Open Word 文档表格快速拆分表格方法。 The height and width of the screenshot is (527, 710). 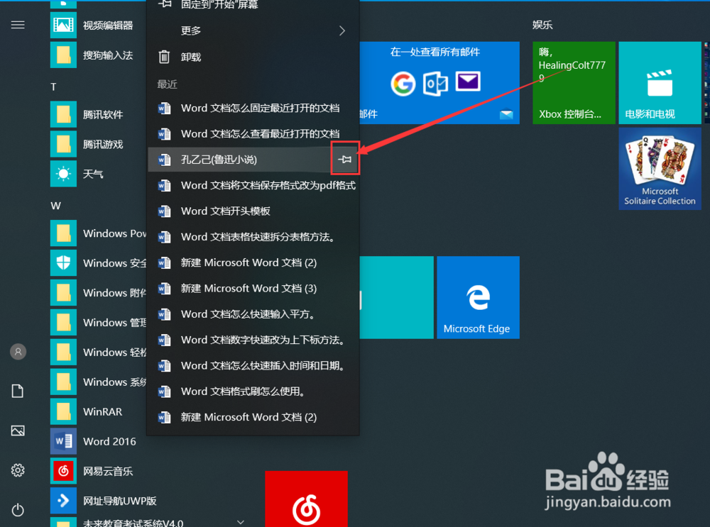pos(253,237)
